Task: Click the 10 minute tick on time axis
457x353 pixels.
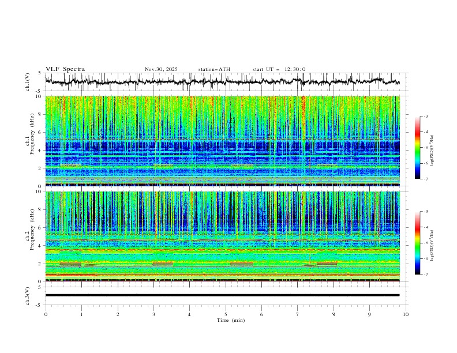Action: (x=405, y=314)
